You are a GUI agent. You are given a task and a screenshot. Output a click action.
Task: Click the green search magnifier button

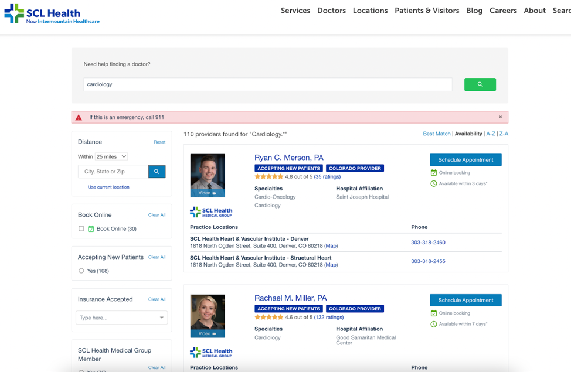[480, 84]
